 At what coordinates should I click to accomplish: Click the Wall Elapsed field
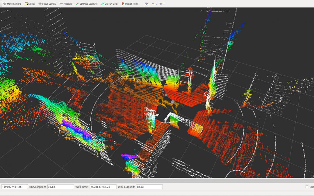click(x=149, y=187)
